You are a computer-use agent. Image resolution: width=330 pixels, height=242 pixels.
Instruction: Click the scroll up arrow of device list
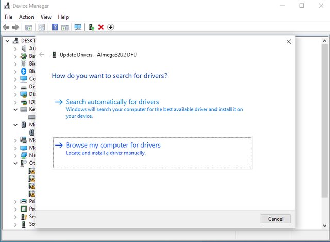click(324, 41)
